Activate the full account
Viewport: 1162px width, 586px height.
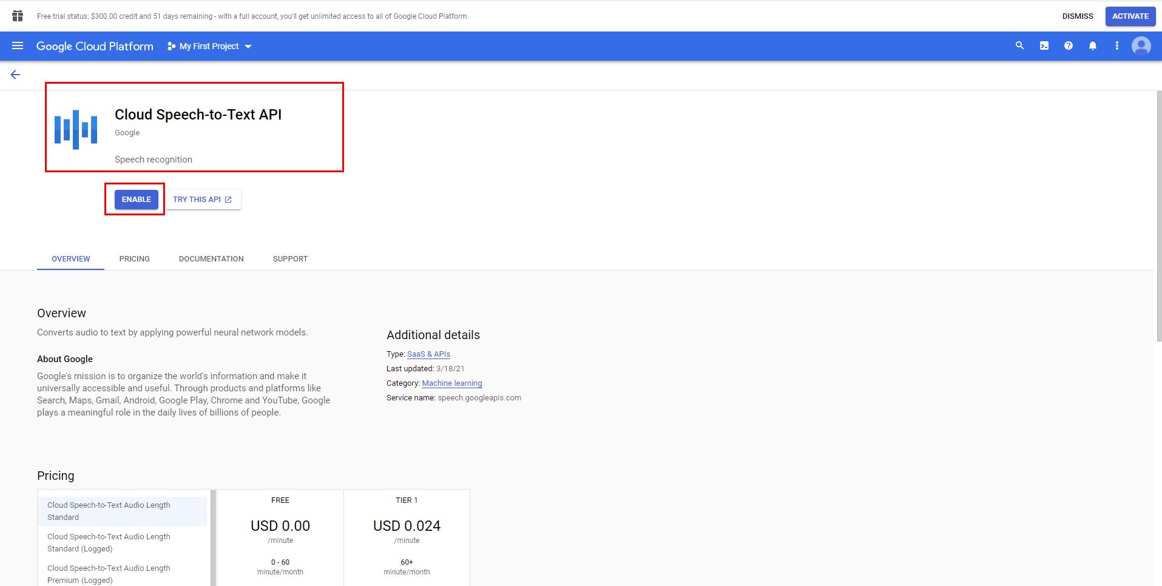pyautogui.click(x=1130, y=16)
